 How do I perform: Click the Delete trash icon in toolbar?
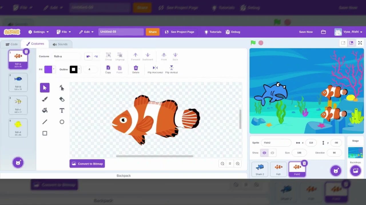click(x=136, y=69)
